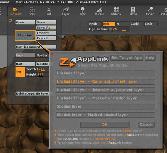
Task: Click the Border color button
Action: click(43, 55)
